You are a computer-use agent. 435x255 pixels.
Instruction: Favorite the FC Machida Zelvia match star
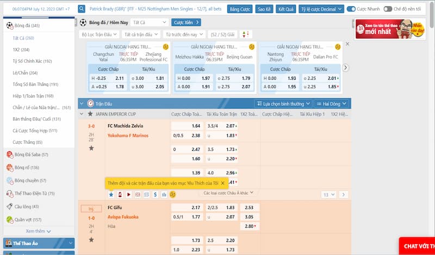[91, 148]
